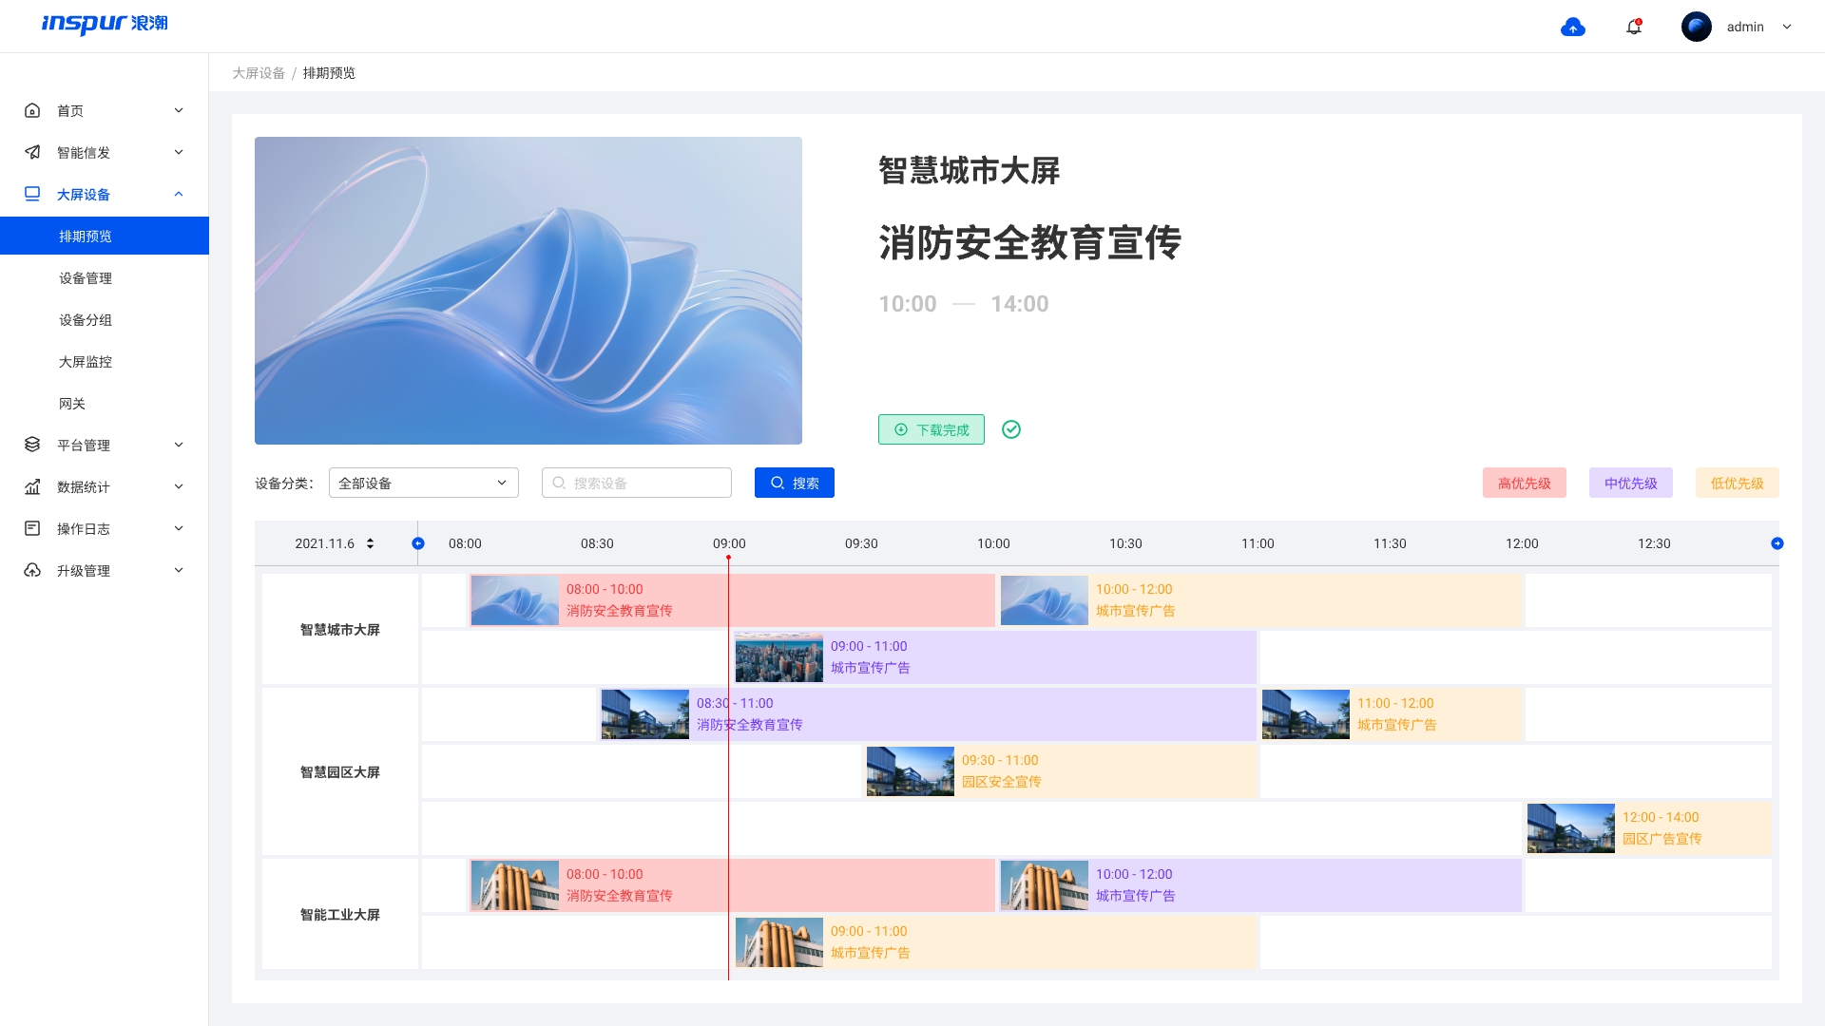Click the 搜索设备 search input field
Image resolution: width=1825 pixels, height=1026 pixels.
637,483
